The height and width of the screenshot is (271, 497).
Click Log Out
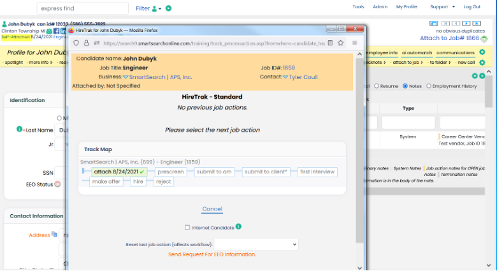[472, 6]
